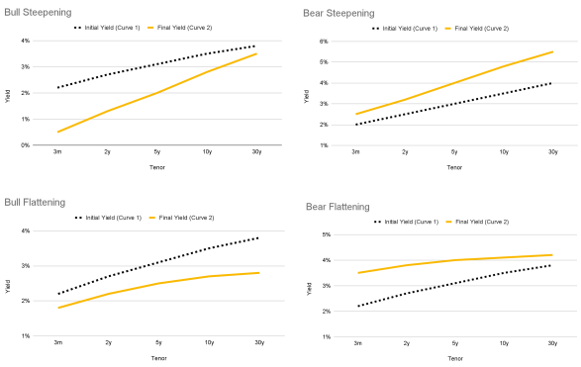Click the Bull Flattening chart title
Screen dimensions: 581x367
35,202
